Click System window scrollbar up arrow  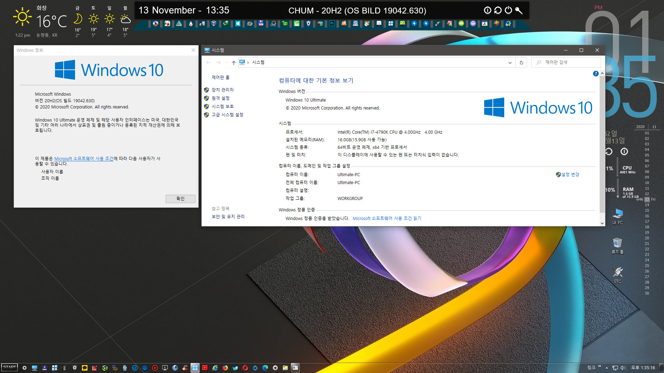point(602,73)
